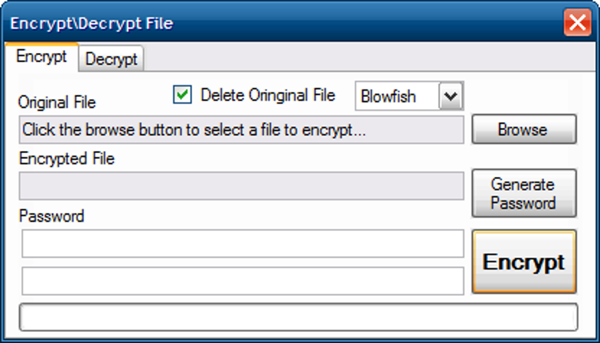Focus the first Password input box
600x343 pixels.
(x=242, y=244)
